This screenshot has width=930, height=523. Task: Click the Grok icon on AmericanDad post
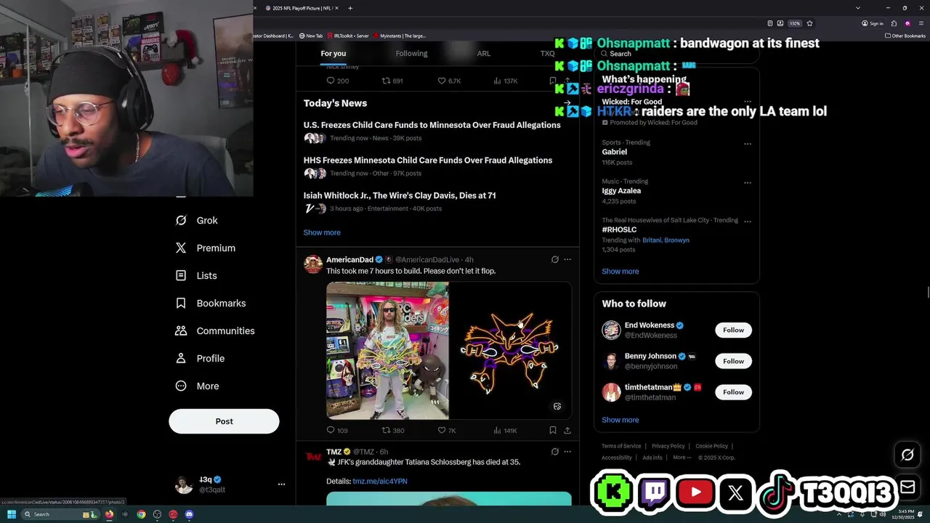(555, 259)
